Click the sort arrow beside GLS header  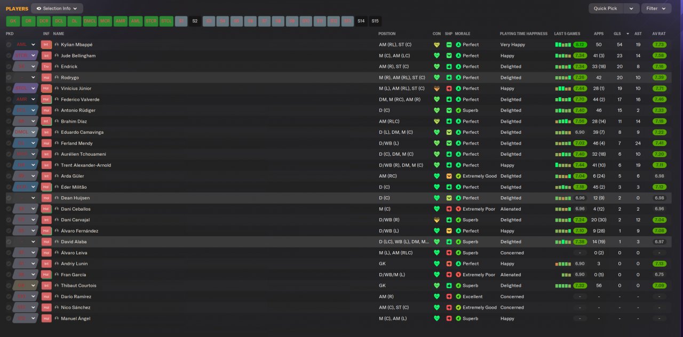coord(628,34)
